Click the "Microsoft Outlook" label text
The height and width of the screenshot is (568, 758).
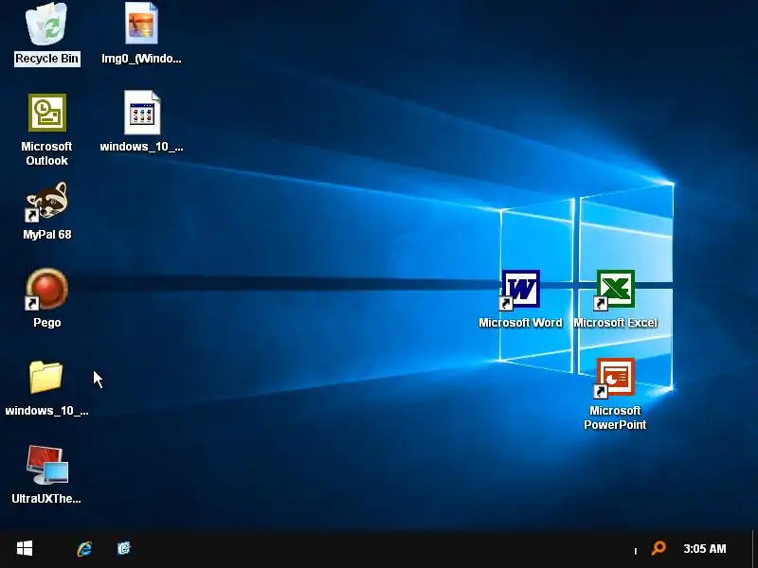click(46, 153)
